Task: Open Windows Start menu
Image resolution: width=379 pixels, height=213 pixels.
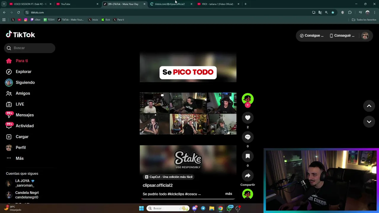Action: tap(141, 208)
